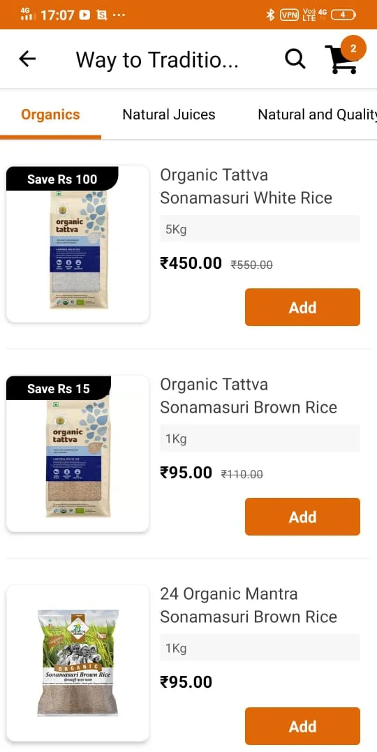
Task: Open the Sonamasuri White Rice product image
Action: pyautogui.click(x=77, y=244)
